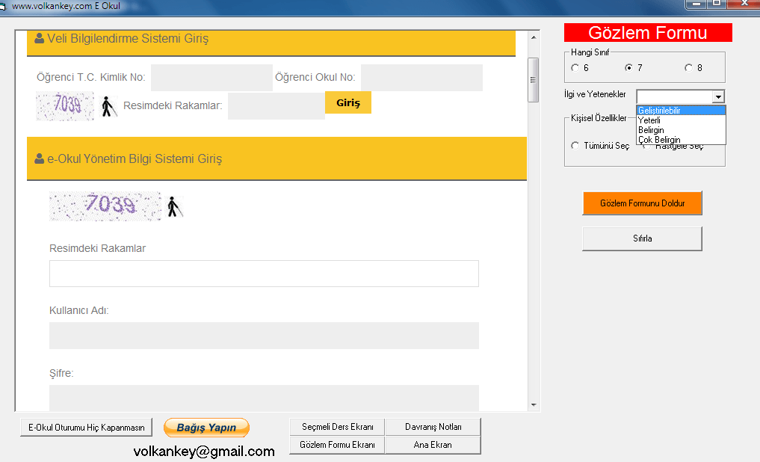Switch to Davranış Notları screen
Screen dimensions: 760x462
(x=433, y=427)
